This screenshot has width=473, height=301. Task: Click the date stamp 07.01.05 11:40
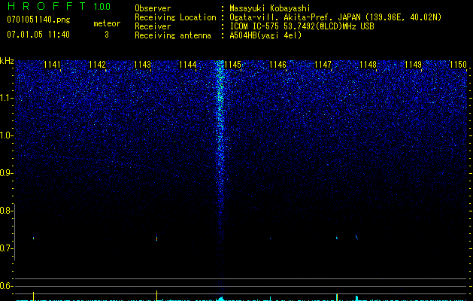point(38,34)
